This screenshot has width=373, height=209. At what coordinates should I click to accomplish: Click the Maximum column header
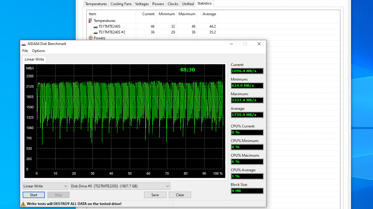187,14
